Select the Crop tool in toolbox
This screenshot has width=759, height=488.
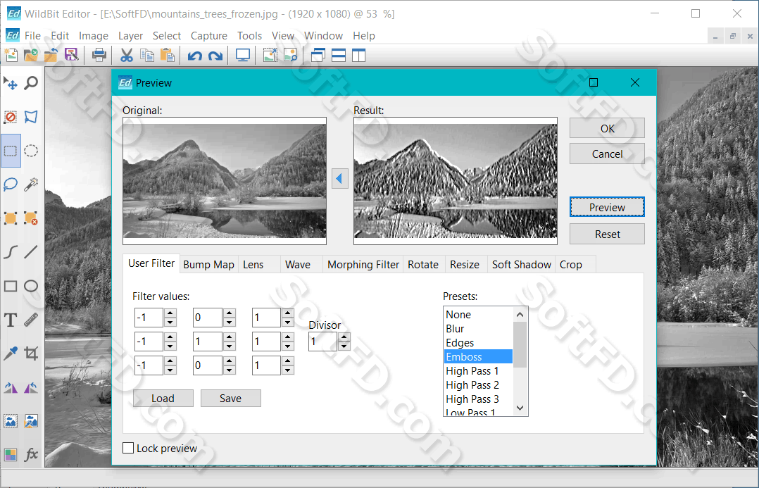pyautogui.click(x=31, y=354)
